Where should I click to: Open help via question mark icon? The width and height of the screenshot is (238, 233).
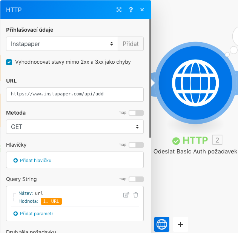pyautogui.click(x=131, y=10)
